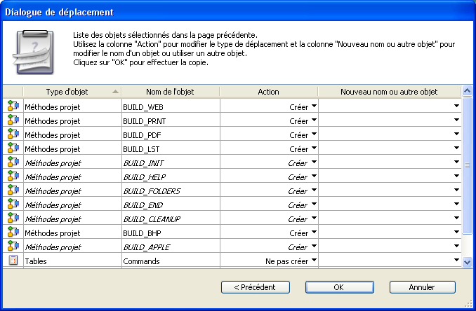Click the project method icon beside BUILD_CLEANUP
476x311 pixels.
12,219
